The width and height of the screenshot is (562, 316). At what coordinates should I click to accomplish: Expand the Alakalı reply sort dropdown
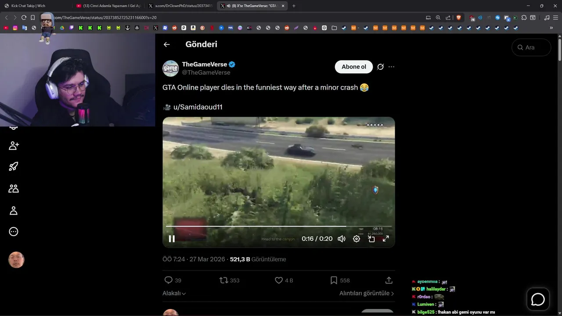[174, 293]
